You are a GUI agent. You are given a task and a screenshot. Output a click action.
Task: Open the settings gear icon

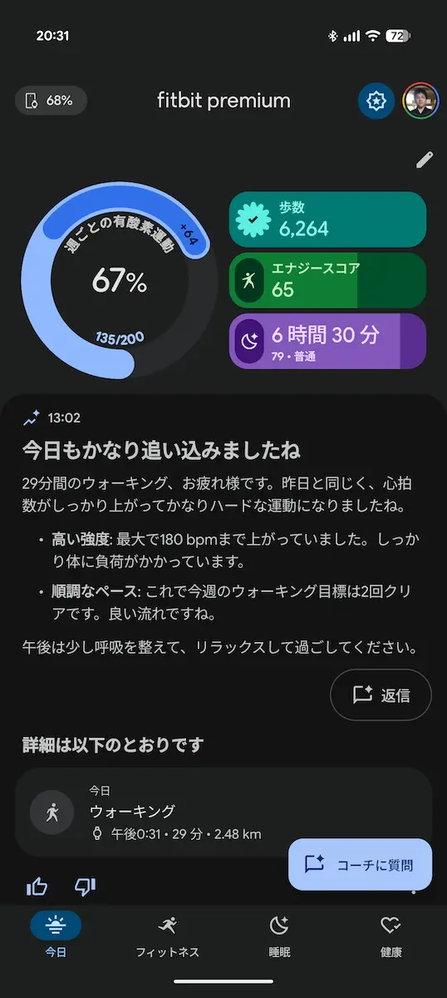(376, 101)
